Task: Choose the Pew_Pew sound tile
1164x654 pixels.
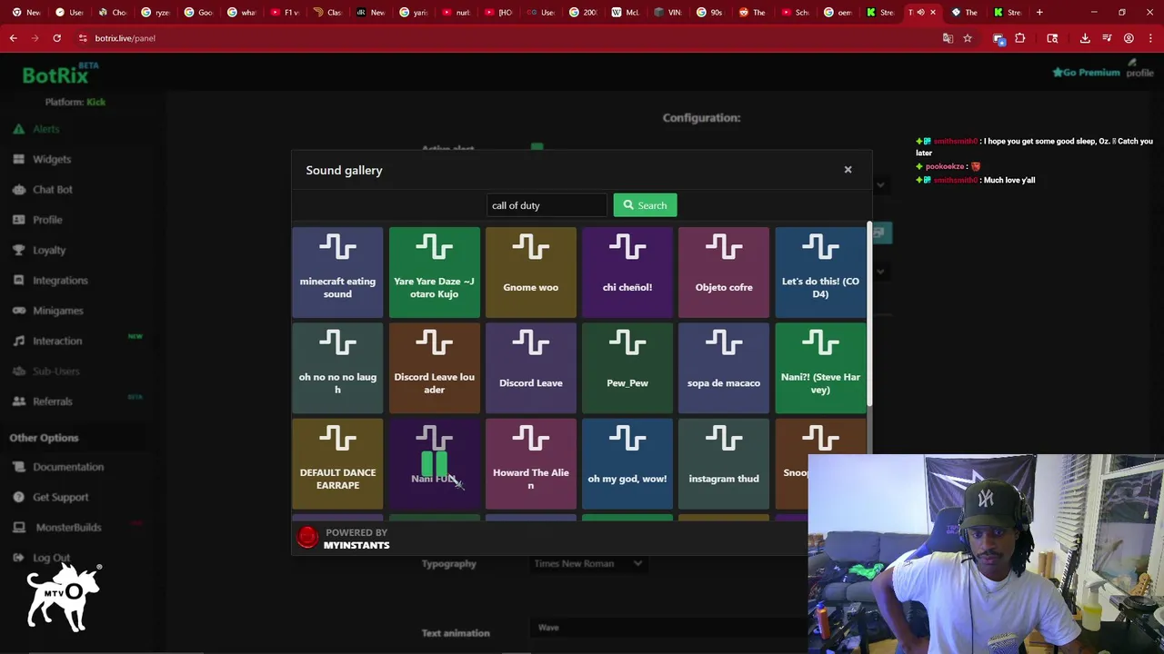Action: click(x=627, y=368)
